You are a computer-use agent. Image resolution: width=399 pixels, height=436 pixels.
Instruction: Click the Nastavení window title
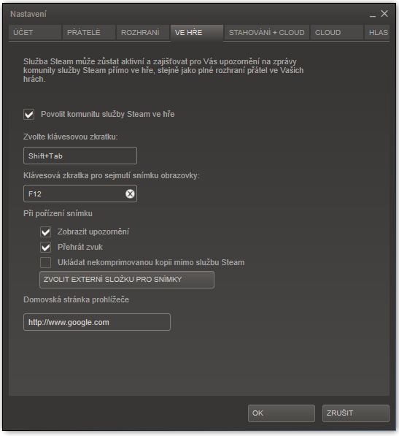[28, 14]
